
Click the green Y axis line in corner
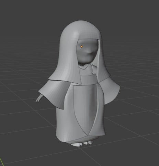click(x=1, y=162)
